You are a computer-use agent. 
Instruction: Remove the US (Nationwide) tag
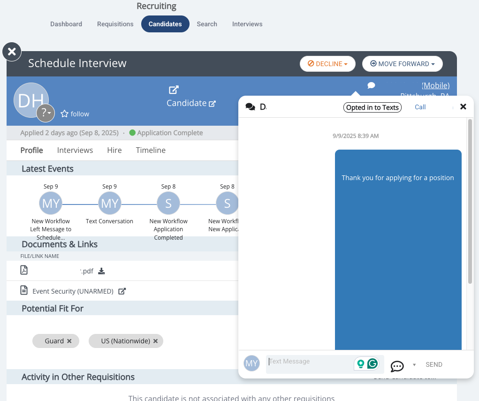pos(155,341)
